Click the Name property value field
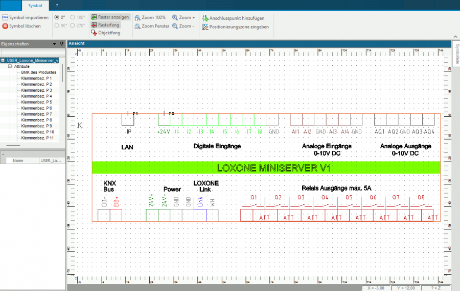Viewport: 460px width, 291px height. 52,161
